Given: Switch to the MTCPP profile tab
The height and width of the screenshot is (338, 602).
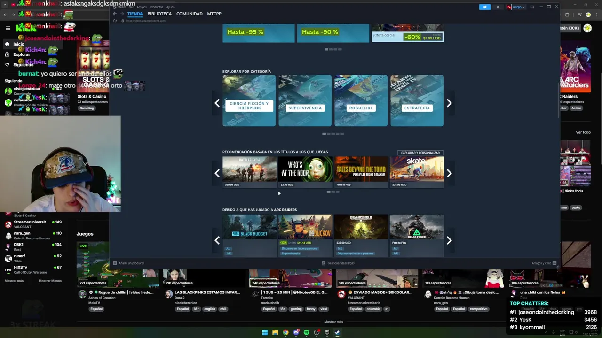Looking at the screenshot, I should point(214,14).
